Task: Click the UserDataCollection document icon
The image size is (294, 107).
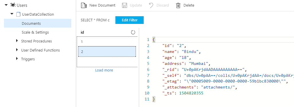Action: [x=18, y=14]
